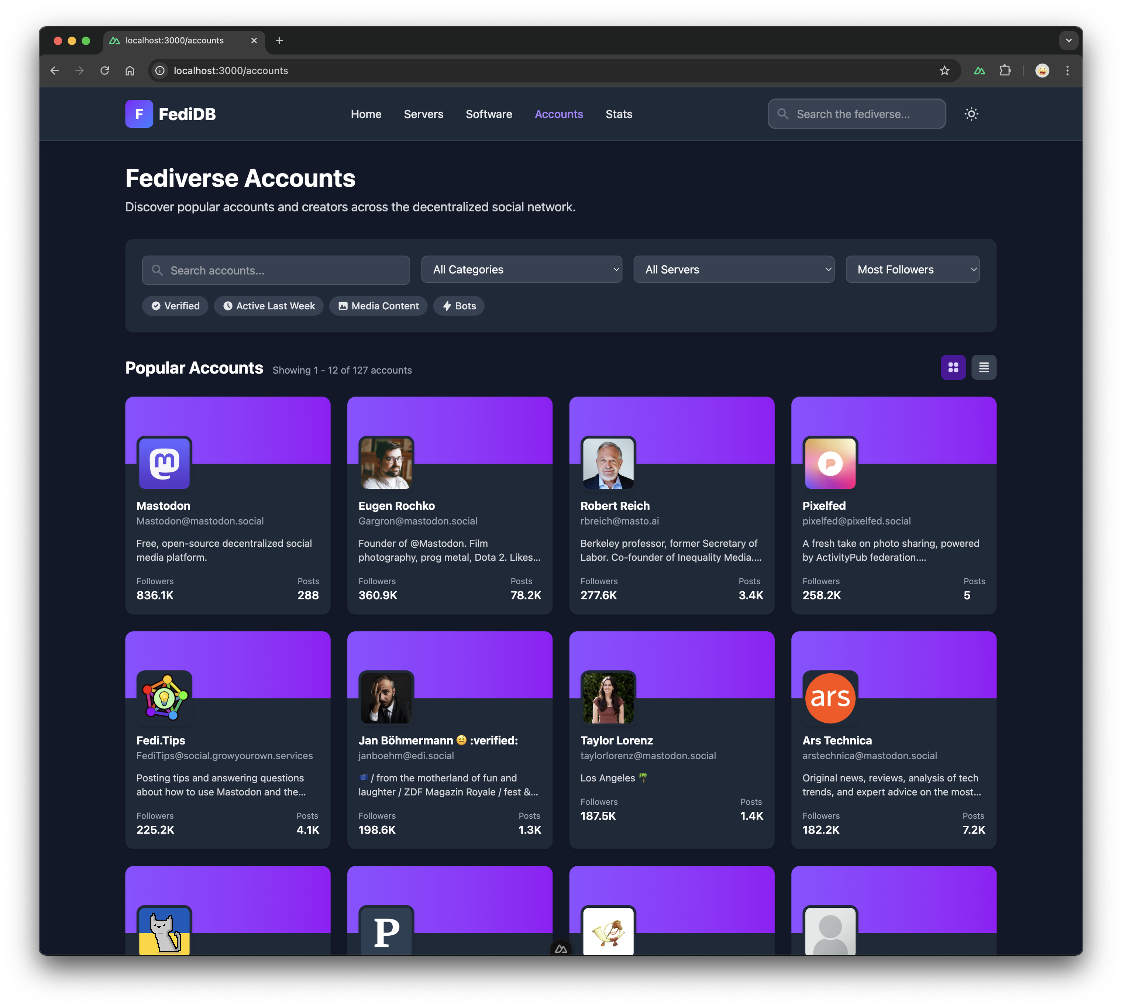Screen dimensions: 1122x1007
Task: Open the Nuxt browser extension icon
Action: pyautogui.click(x=979, y=70)
